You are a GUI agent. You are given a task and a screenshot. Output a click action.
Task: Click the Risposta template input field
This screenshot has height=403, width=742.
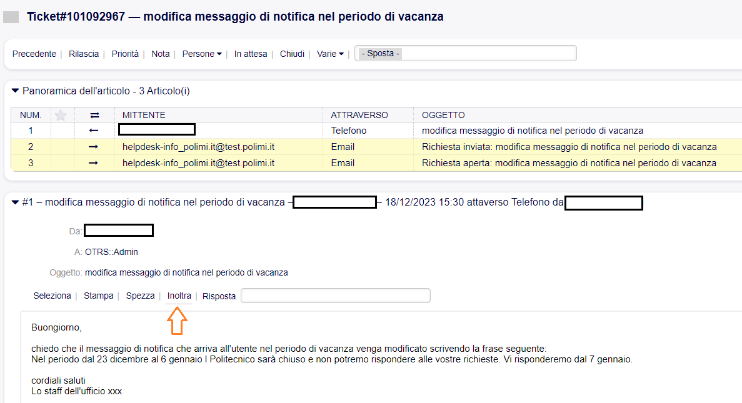tap(335, 296)
